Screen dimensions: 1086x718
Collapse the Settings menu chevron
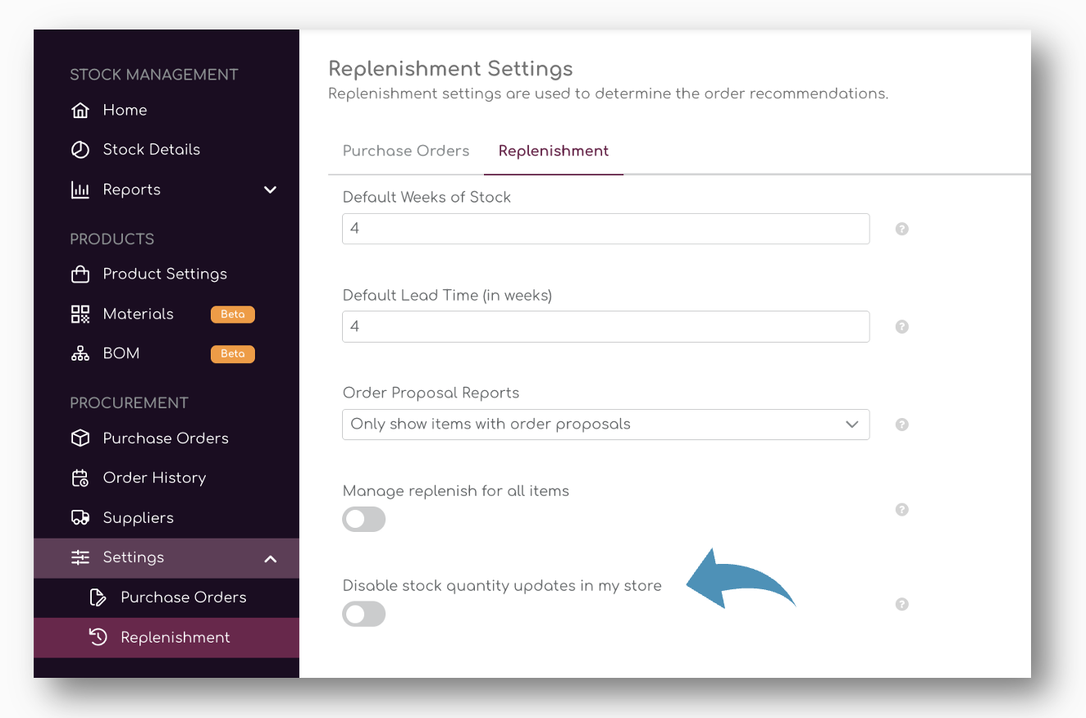(270, 558)
